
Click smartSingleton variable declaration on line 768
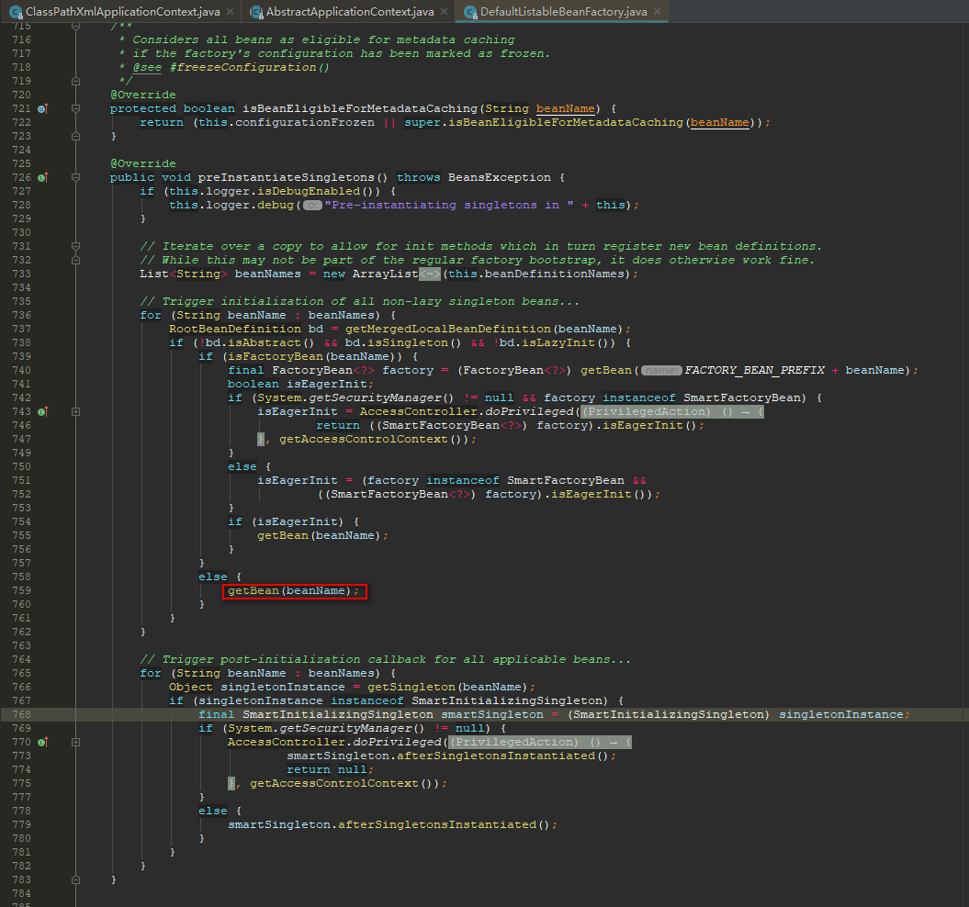[x=492, y=714]
